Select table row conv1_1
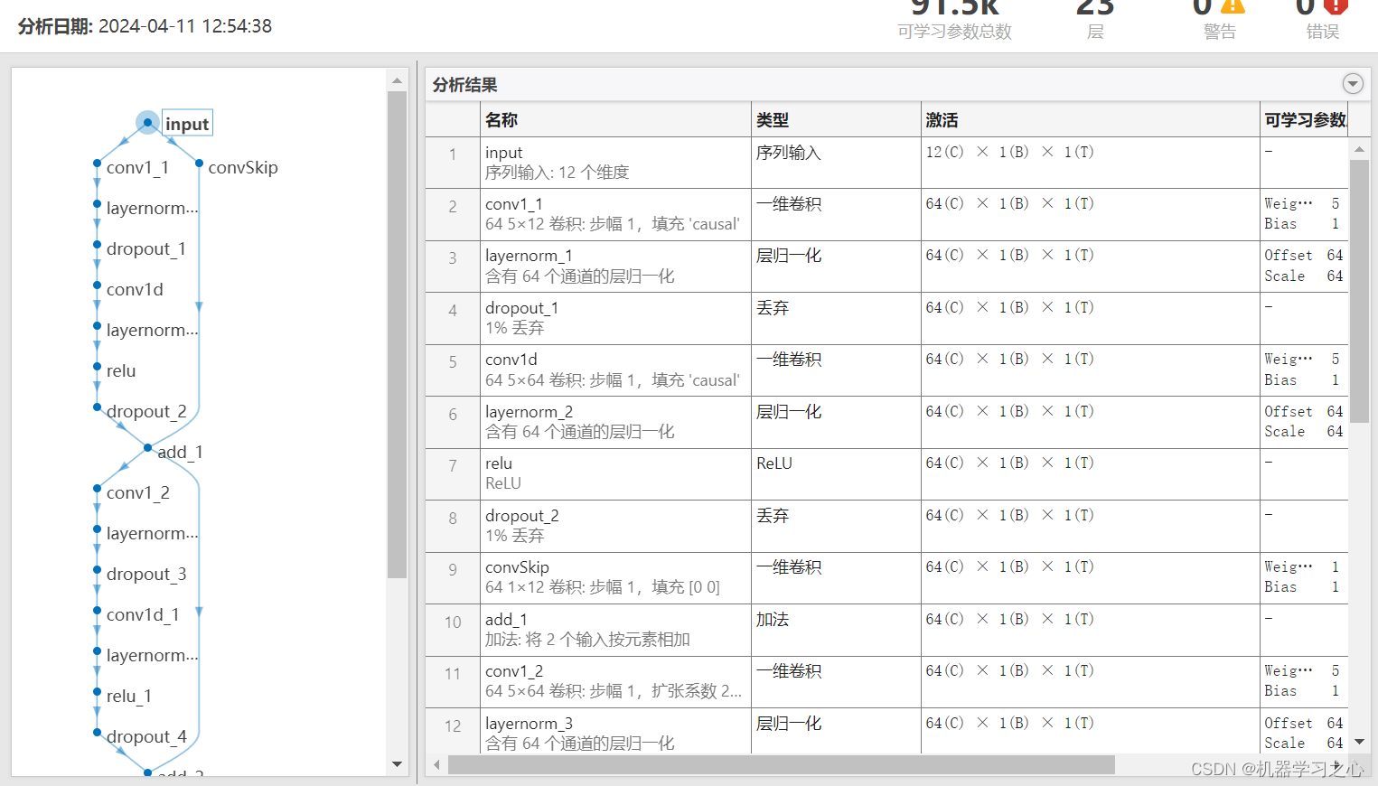This screenshot has width=1378, height=786. coord(886,214)
